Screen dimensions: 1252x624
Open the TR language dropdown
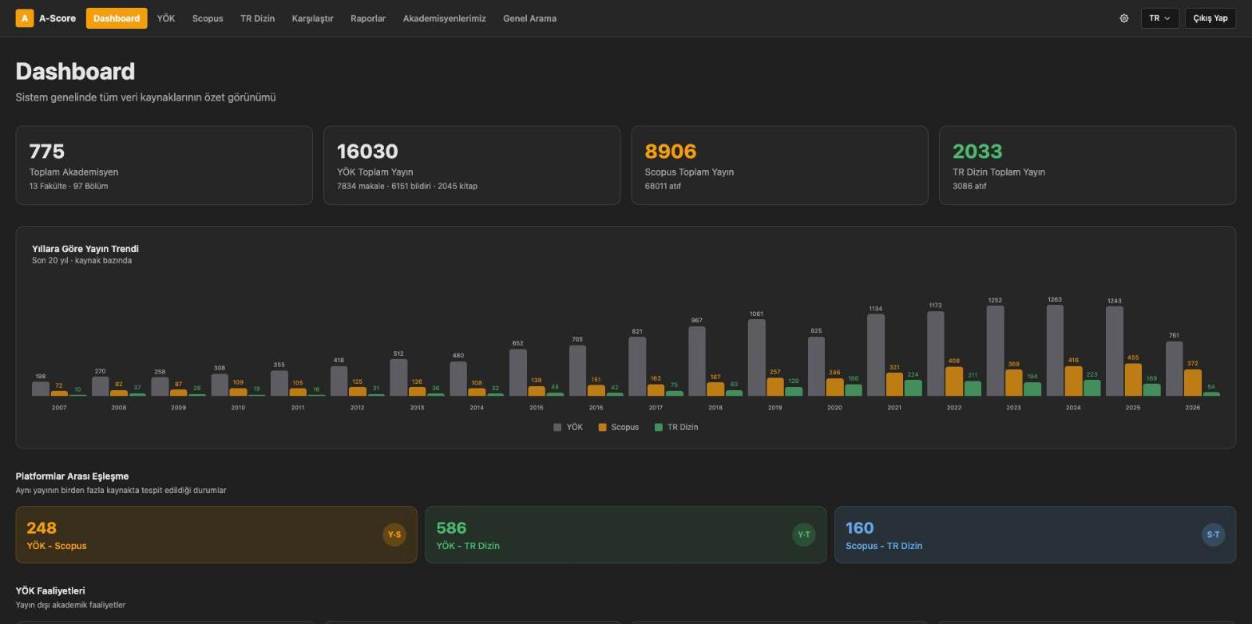pyautogui.click(x=1160, y=18)
